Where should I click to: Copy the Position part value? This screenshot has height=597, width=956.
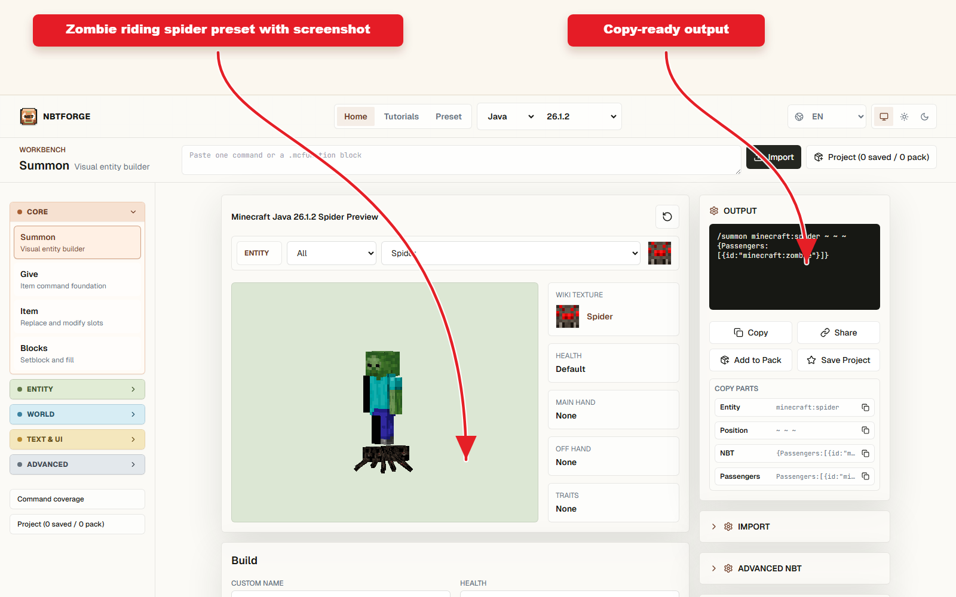[x=865, y=430]
